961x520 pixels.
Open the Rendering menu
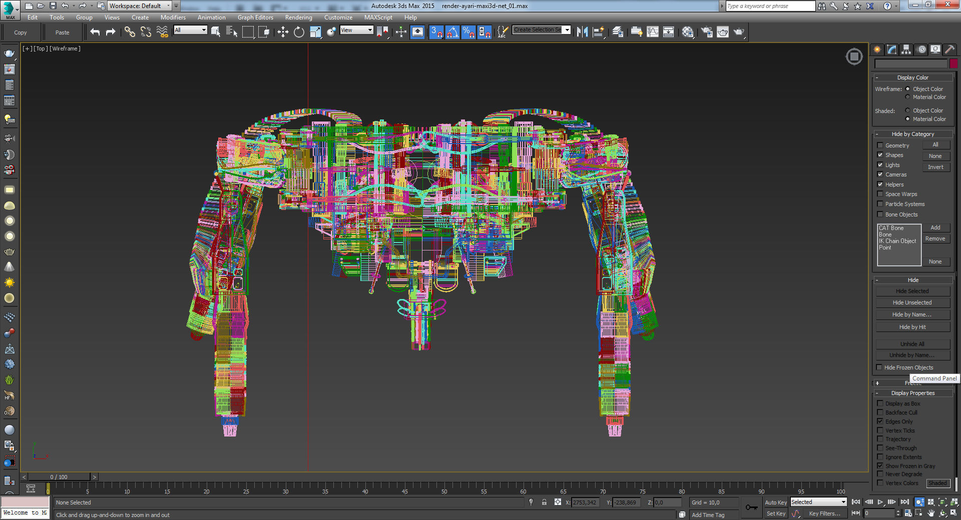(299, 17)
